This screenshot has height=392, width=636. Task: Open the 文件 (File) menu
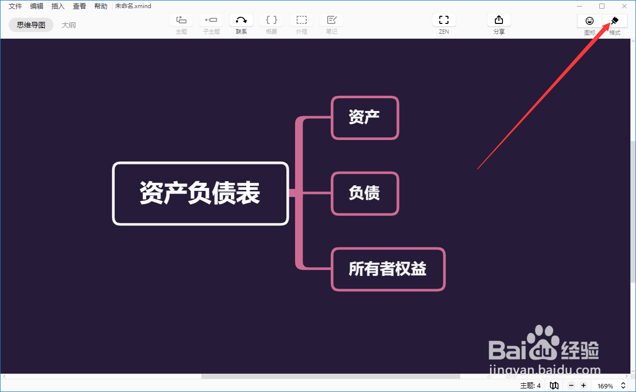point(15,6)
